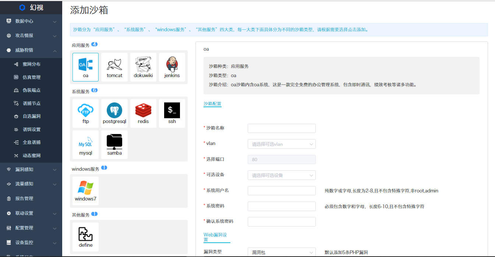Click the 诱捕节点 submenu icon
Viewport: 495px width, 257px height.
[x=16, y=103]
